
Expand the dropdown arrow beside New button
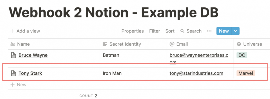[x=236, y=31]
